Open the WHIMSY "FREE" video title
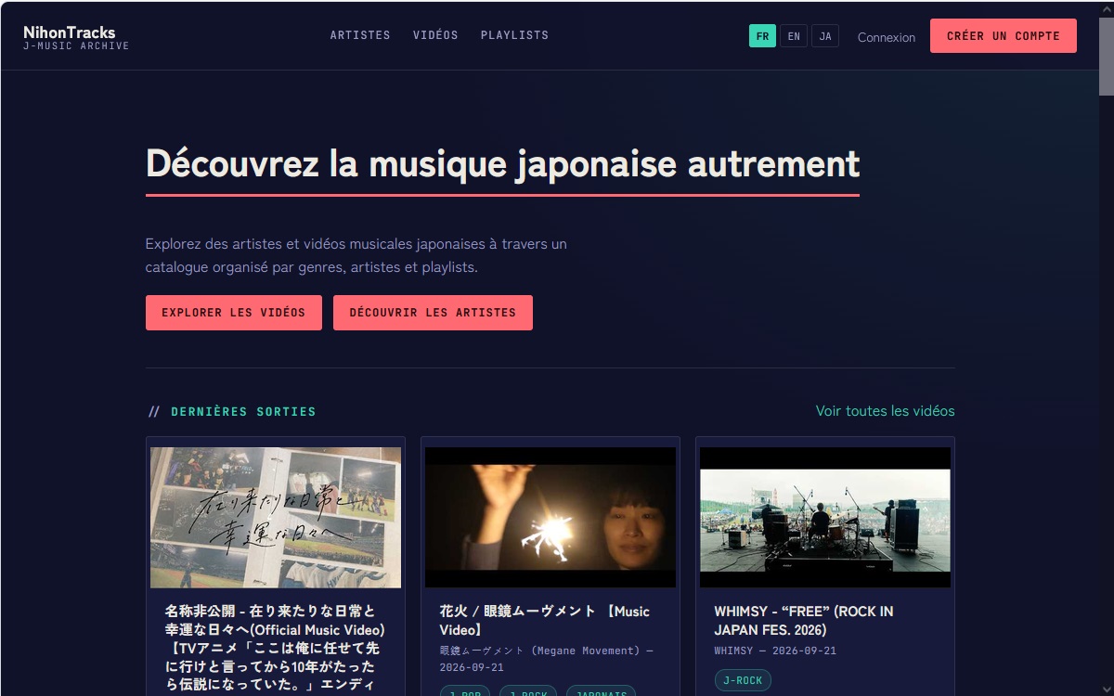Image resolution: width=1114 pixels, height=696 pixels. [x=804, y=620]
